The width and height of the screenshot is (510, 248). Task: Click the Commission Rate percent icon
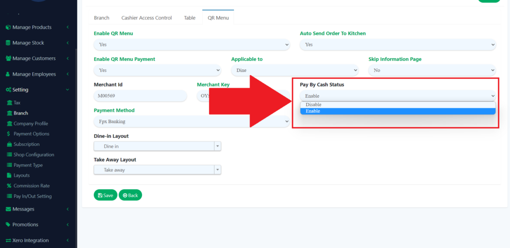tap(9, 186)
